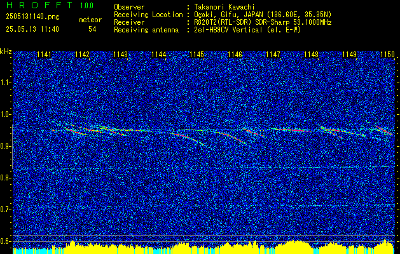Image resolution: width=400 pixels, height=254 pixels.
Task: Click the kHz axis unit label
Action: coord(6,51)
